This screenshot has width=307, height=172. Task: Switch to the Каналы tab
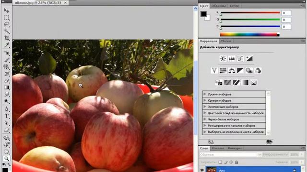click(218, 148)
